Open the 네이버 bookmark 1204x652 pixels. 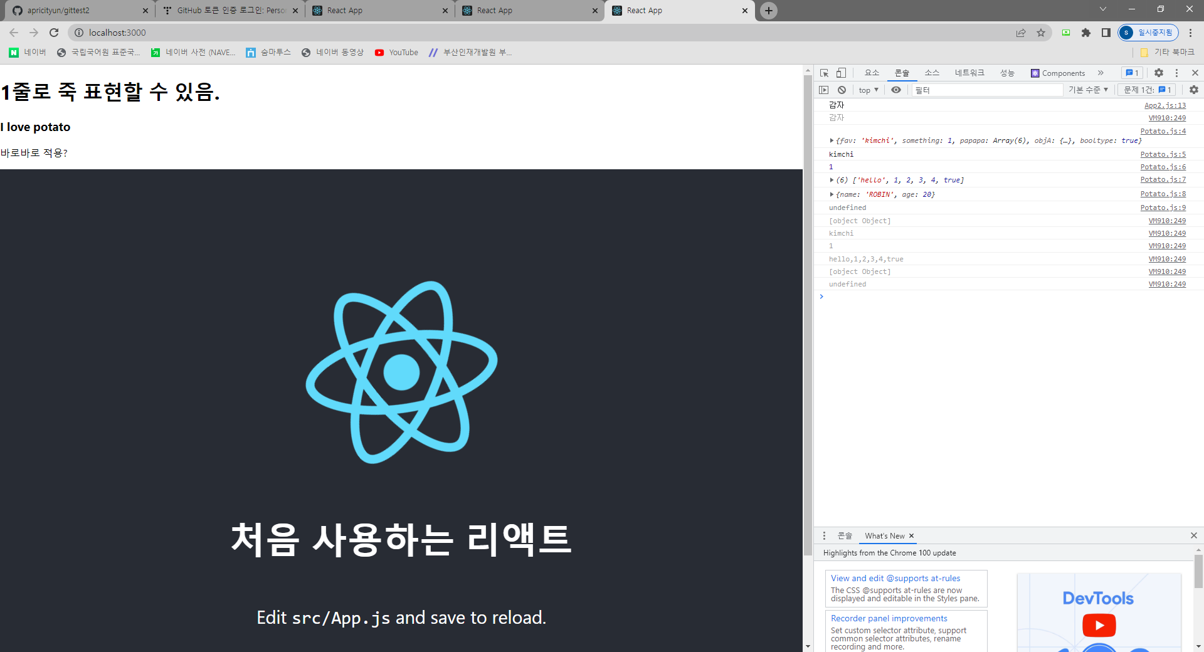pos(28,53)
